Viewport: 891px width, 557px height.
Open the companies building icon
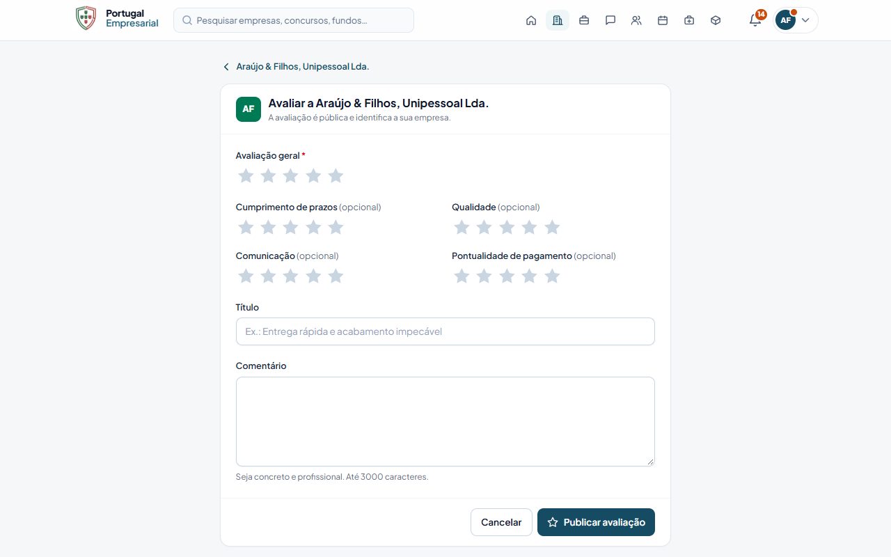(x=558, y=20)
